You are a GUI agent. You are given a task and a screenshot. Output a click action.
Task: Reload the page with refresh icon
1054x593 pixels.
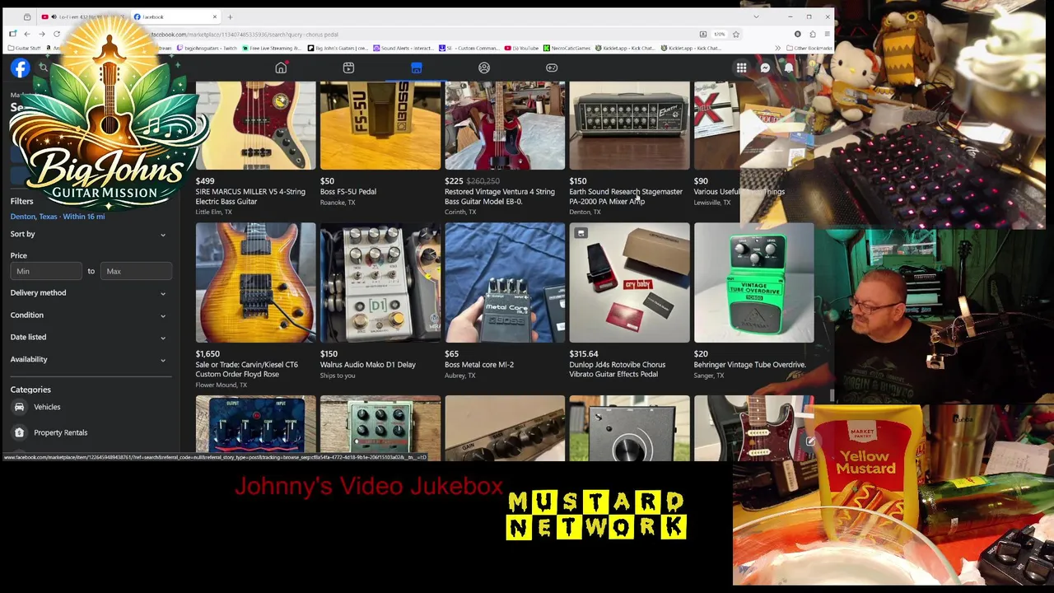click(x=57, y=34)
